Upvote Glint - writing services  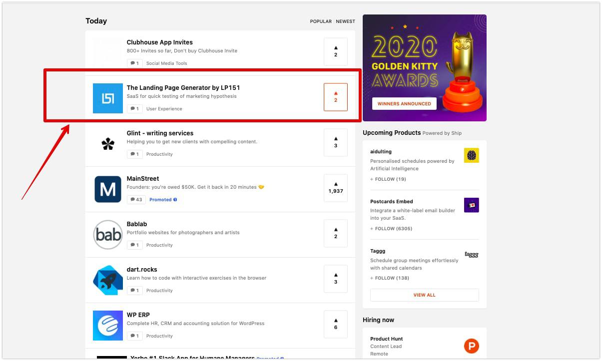[335, 142]
